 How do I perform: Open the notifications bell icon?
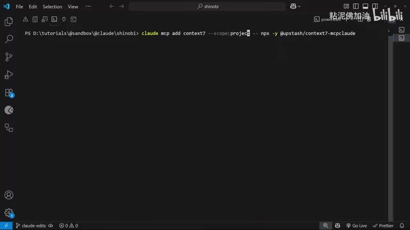(402, 226)
